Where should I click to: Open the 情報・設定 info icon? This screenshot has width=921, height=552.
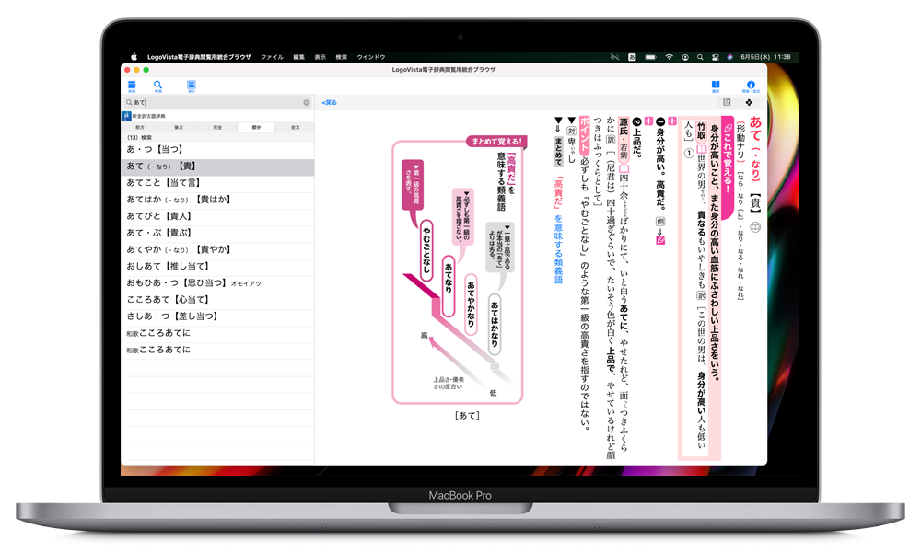751,85
